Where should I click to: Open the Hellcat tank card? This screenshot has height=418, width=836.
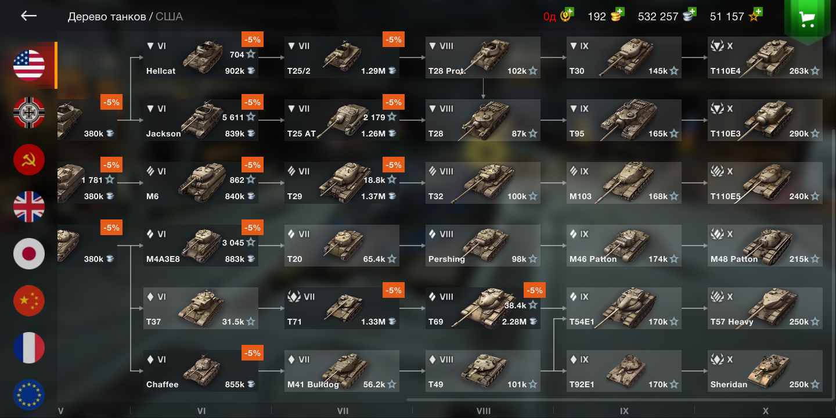pos(201,57)
